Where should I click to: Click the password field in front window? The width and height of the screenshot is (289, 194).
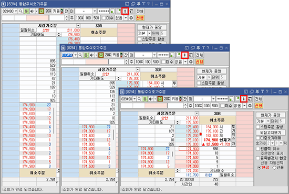pyautogui.click(x=222, y=99)
